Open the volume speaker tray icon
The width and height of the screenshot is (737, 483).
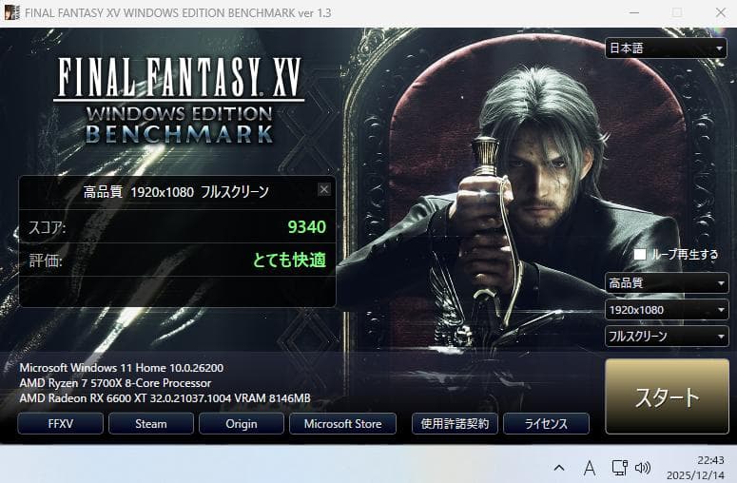pos(643,468)
